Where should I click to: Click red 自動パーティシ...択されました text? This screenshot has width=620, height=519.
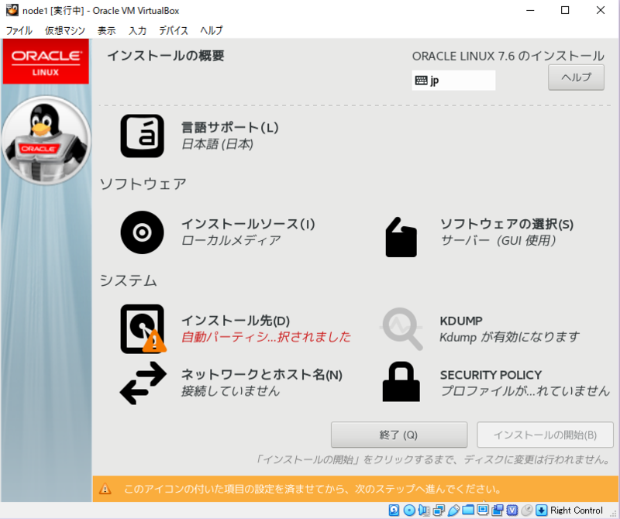coord(266,337)
